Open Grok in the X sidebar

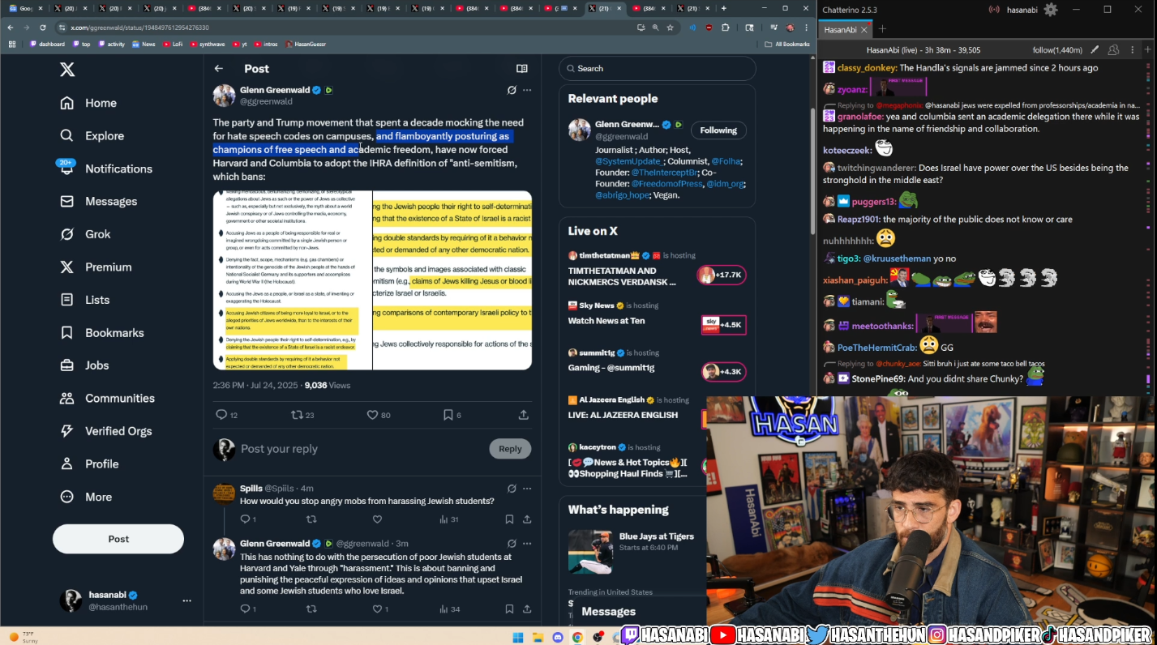point(85,234)
